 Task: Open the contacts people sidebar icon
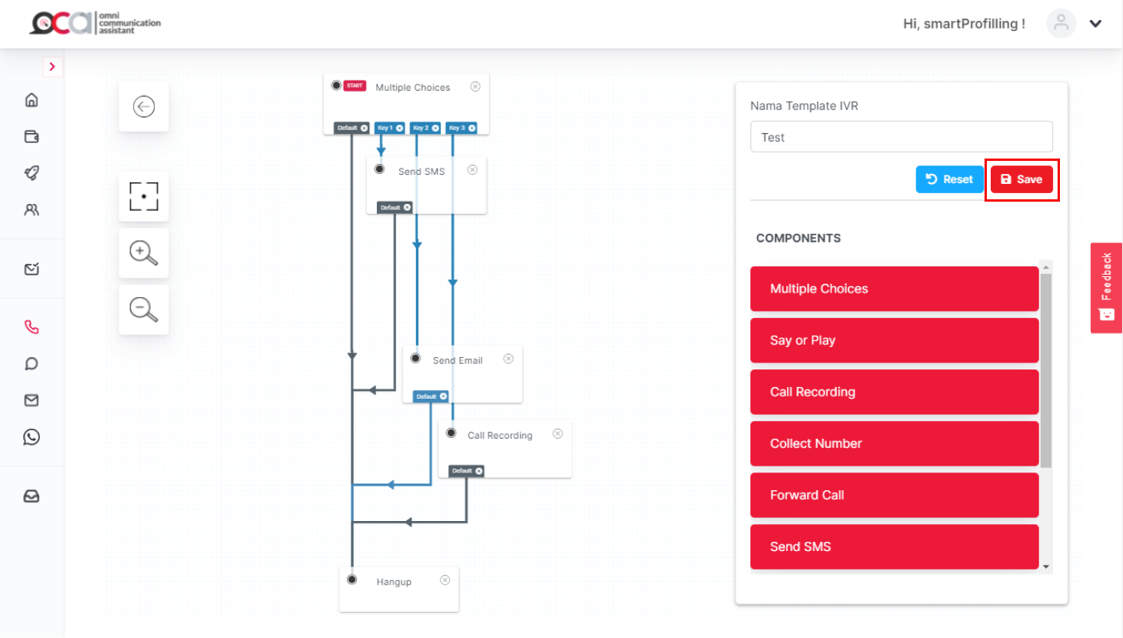32,209
